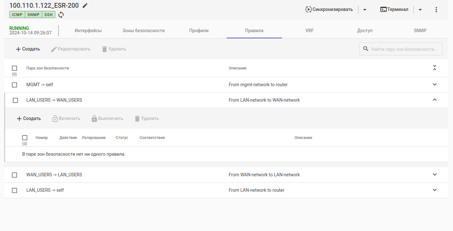The height and width of the screenshot is (231, 453).
Task: Click the Синхронизировать button
Action: pos(329,10)
